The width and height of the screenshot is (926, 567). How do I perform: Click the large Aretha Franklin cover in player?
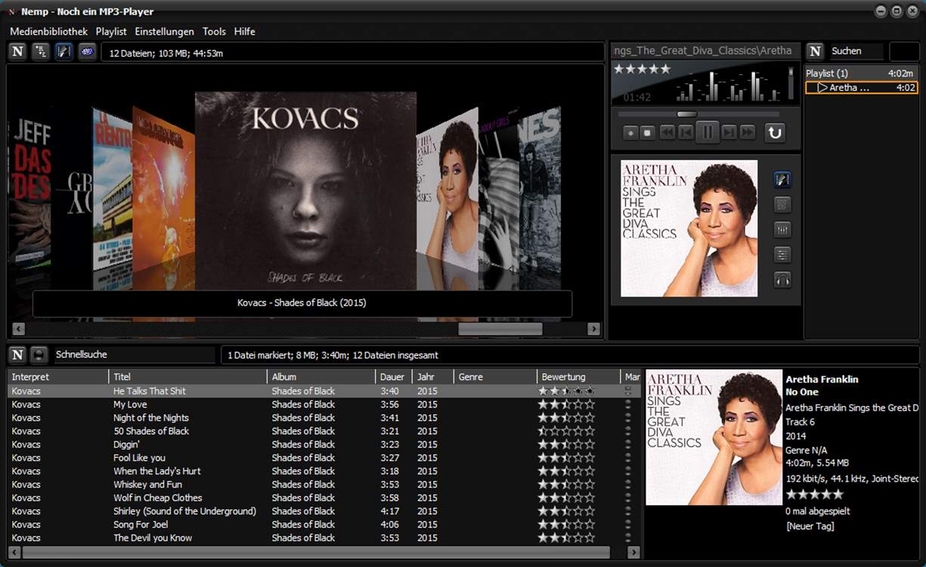click(689, 228)
